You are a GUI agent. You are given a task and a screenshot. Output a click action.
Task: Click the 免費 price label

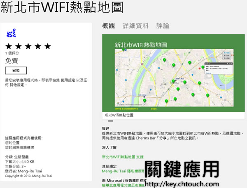coord(12,61)
